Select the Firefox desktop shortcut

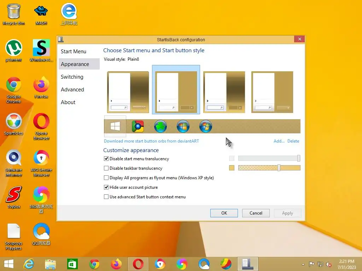coord(41,88)
